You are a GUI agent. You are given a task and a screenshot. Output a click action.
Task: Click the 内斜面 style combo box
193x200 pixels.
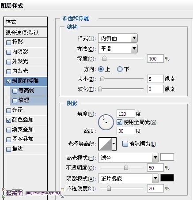click(x=118, y=38)
